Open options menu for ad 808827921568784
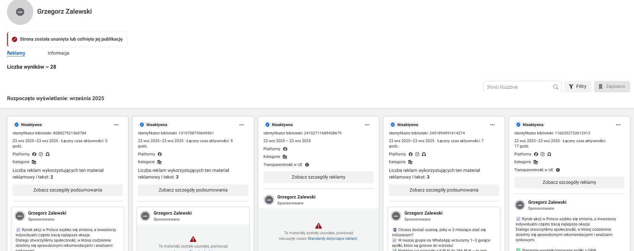Image resolution: width=634 pixels, height=251 pixels. pyautogui.click(x=116, y=125)
